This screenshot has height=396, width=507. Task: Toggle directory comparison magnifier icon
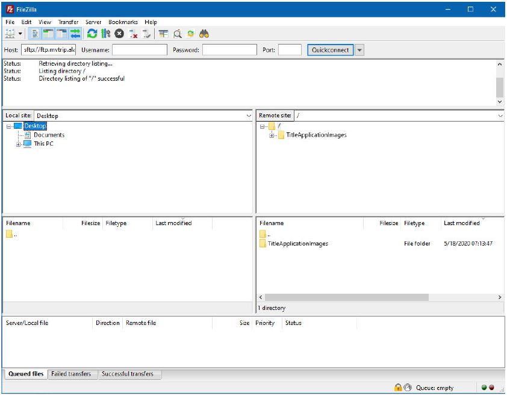coord(178,34)
